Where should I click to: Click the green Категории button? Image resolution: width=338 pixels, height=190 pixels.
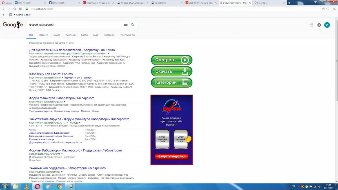click(172, 82)
